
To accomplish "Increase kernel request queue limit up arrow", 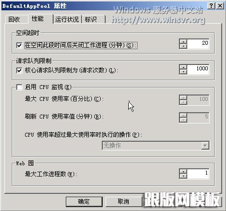I will pyautogui.click(x=183, y=67).
